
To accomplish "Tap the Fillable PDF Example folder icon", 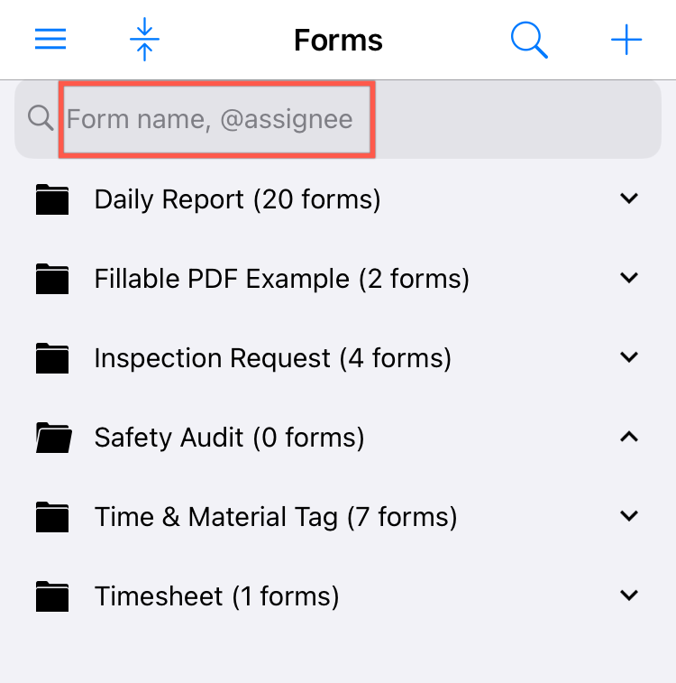I will pos(53,279).
